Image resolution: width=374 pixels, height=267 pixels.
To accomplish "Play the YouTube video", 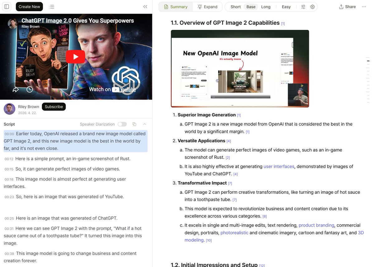I will (75, 57).
